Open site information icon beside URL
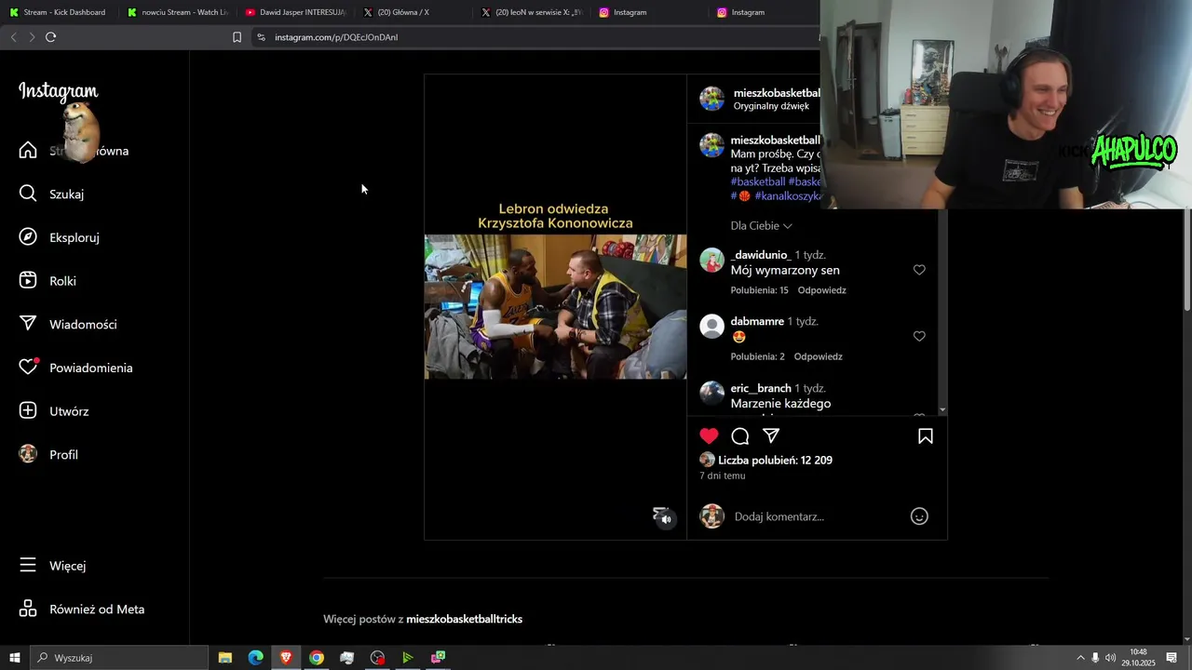1192x670 pixels. [x=261, y=37]
